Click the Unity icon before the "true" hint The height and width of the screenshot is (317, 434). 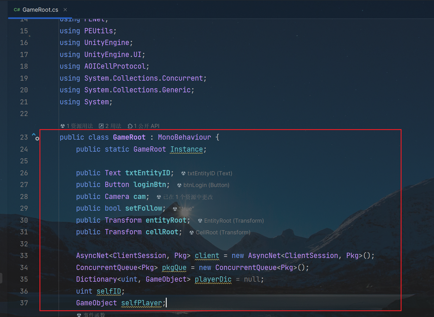(x=175, y=209)
